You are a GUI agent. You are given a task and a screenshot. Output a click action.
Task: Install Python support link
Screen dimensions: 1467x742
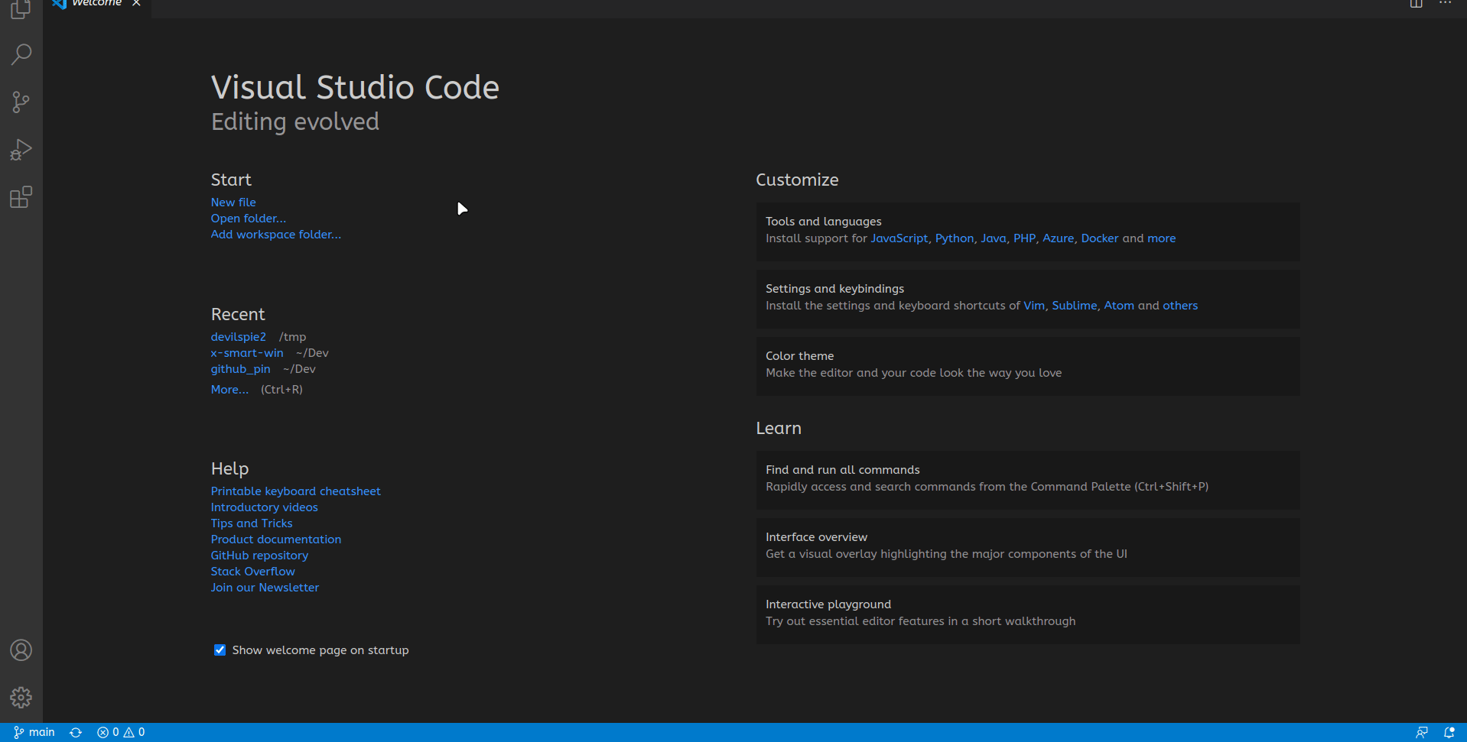[x=955, y=238]
